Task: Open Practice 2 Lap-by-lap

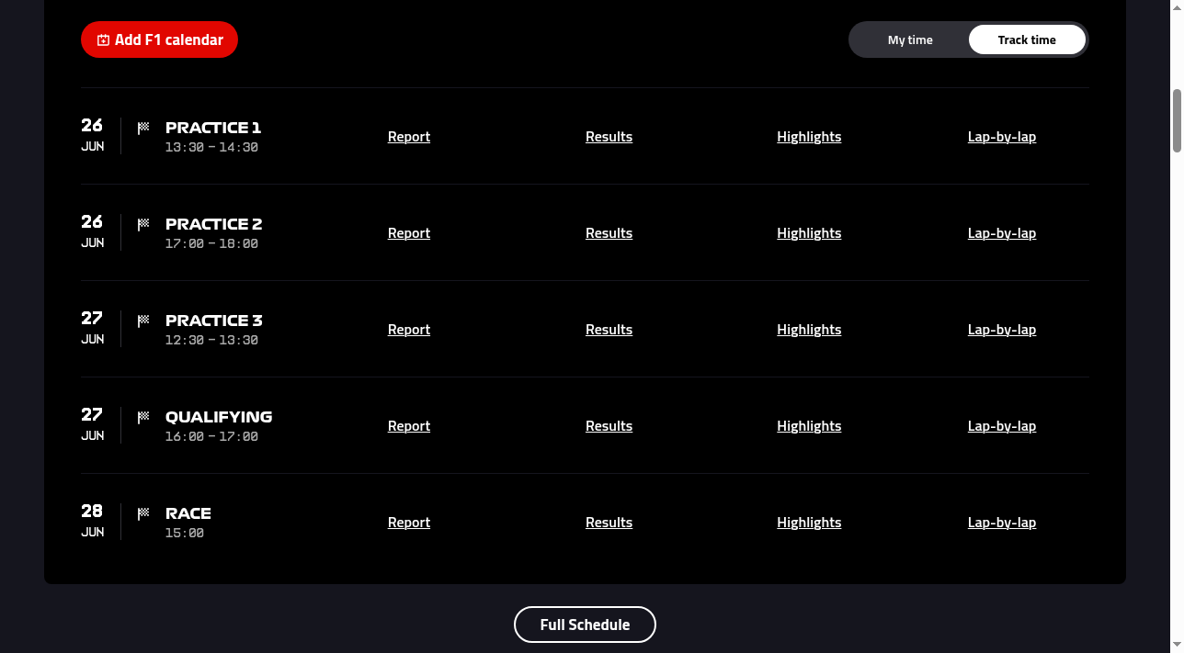Action: click(x=1002, y=233)
